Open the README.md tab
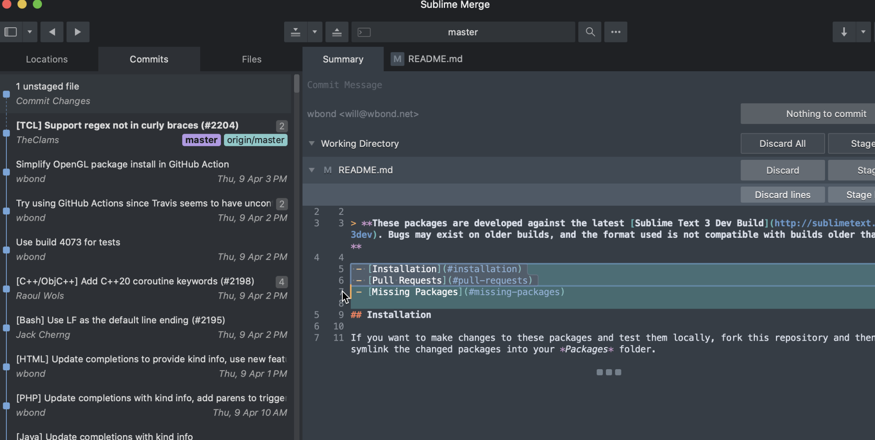 coord(427,59)
